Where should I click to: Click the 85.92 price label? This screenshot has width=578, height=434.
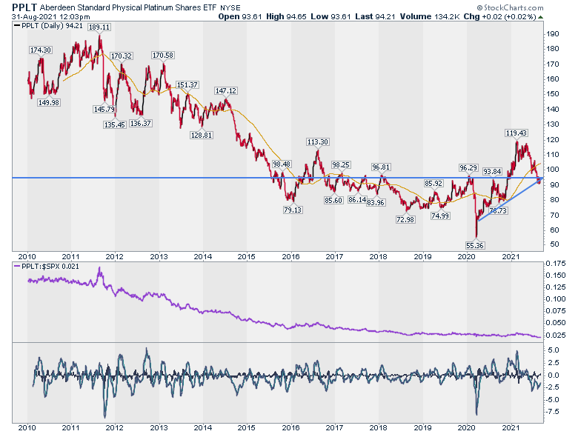click(x=433, y=184)
